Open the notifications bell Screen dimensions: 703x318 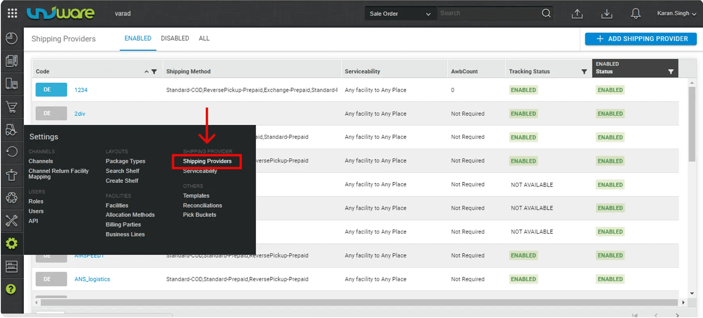coord(636,14)
